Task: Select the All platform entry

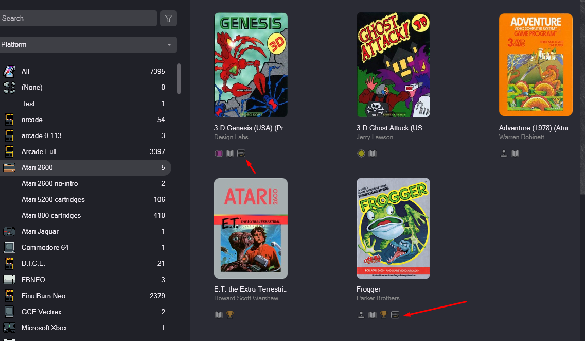Action: click(85, 71)
